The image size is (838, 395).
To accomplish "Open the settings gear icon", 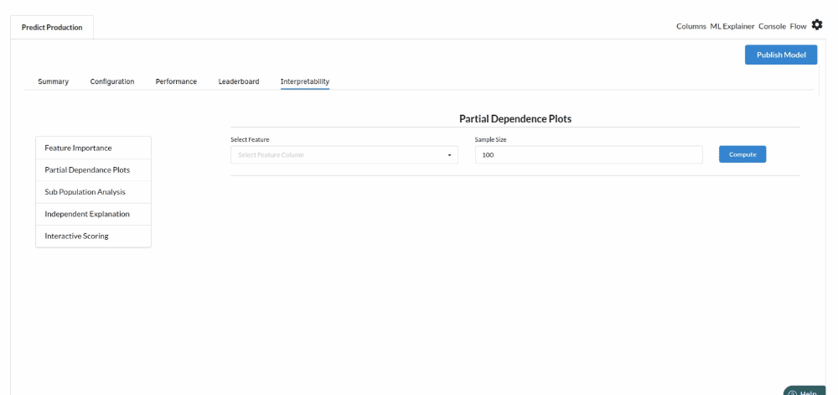I will point(817,25).
